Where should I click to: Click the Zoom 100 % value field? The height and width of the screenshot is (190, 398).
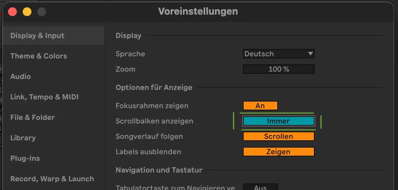tap(279, 70)
